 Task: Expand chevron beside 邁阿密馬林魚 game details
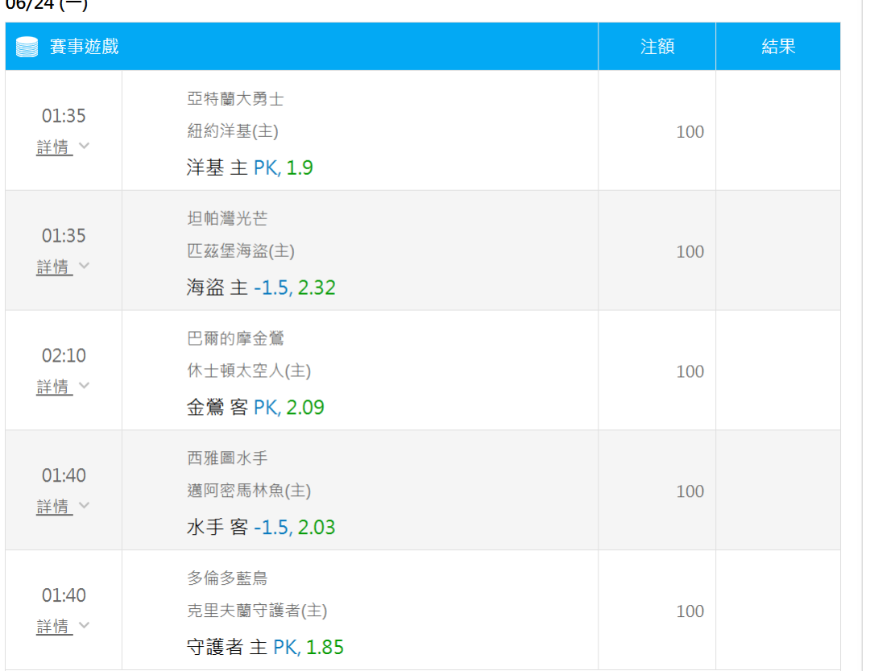point(85,506)
